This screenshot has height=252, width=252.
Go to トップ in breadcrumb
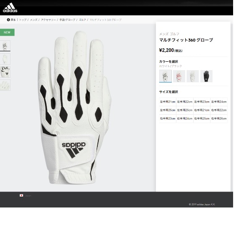[23, 20]
